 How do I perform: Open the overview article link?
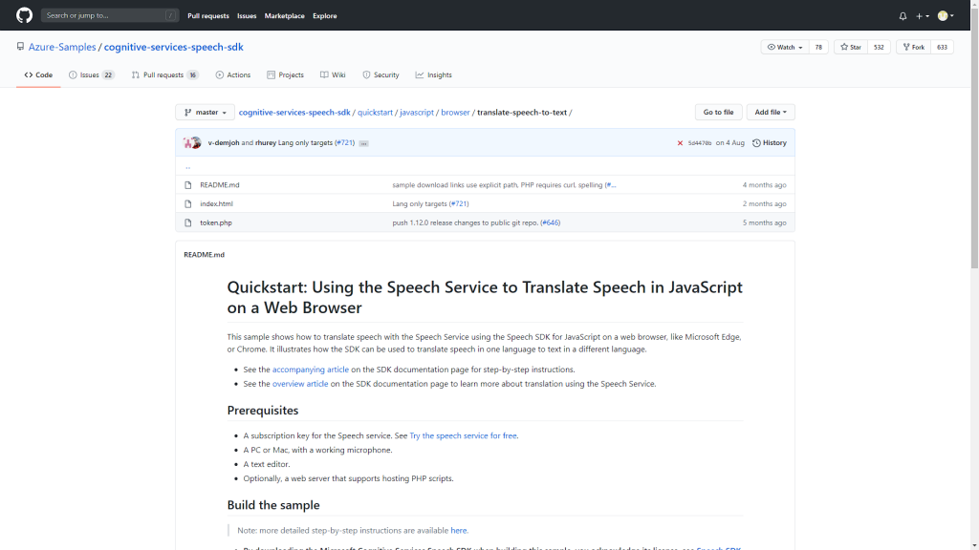pyautogui.click(x=299, y=384)
